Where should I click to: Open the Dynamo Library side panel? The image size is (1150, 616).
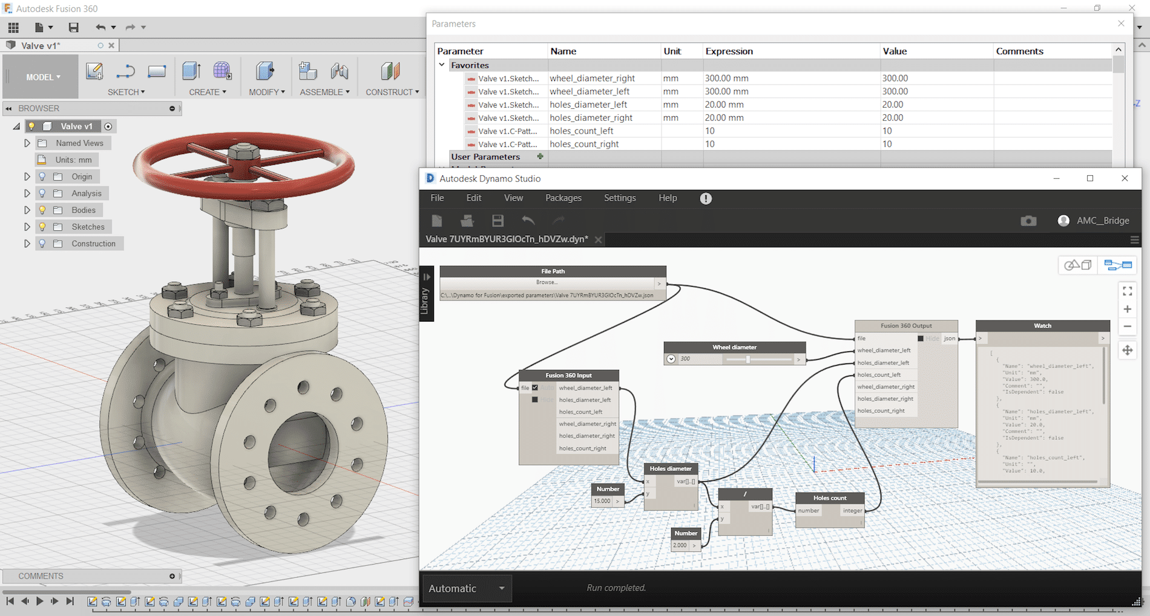pos(426,294)
